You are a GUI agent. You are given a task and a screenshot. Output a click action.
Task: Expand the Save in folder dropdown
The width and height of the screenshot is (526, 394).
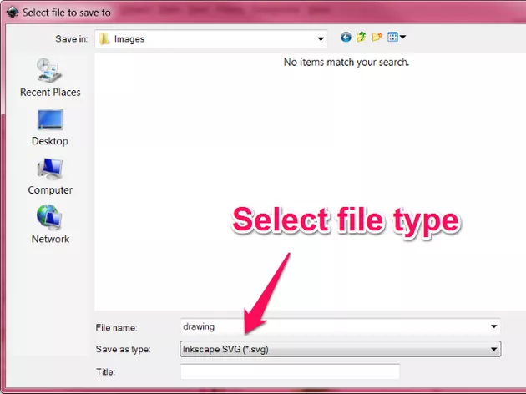321,38
